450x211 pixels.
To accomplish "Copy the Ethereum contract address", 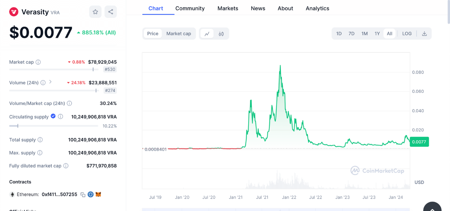I will click(x=83, y=194).
